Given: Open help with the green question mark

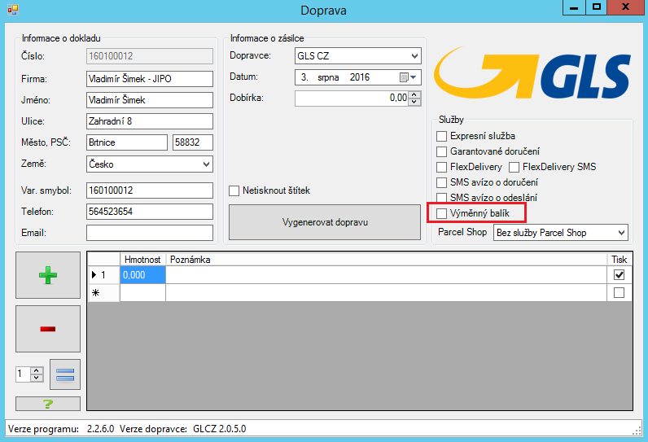Looking at the screenshot, I should [x=48, y=404].
